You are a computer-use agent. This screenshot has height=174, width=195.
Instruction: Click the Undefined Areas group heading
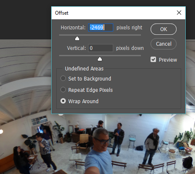pyautogui.click(x=84, y=69)
